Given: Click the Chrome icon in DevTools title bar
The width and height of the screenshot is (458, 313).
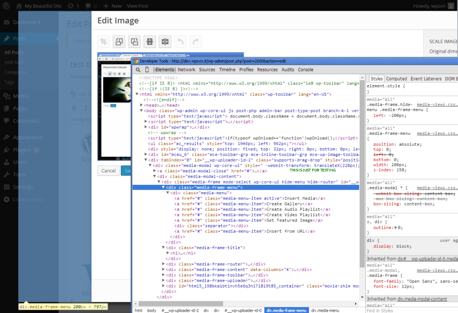Looking at the screenshot, I should click(136, 61).
